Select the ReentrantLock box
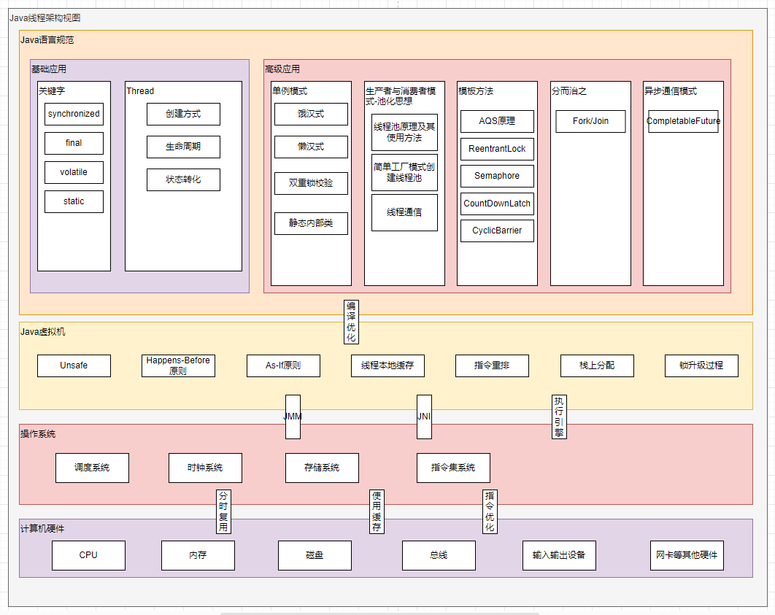The image size is (775, 615). (x=497, y=149)
